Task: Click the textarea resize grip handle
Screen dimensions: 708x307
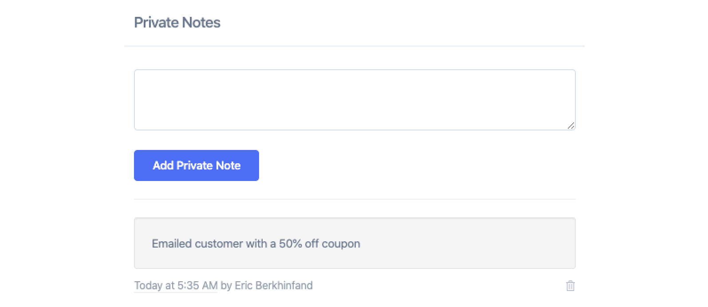Action: pos(571,126)
